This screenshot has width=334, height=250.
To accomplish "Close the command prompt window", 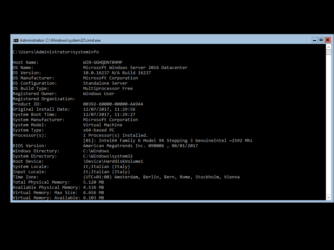I will point(327,40).
